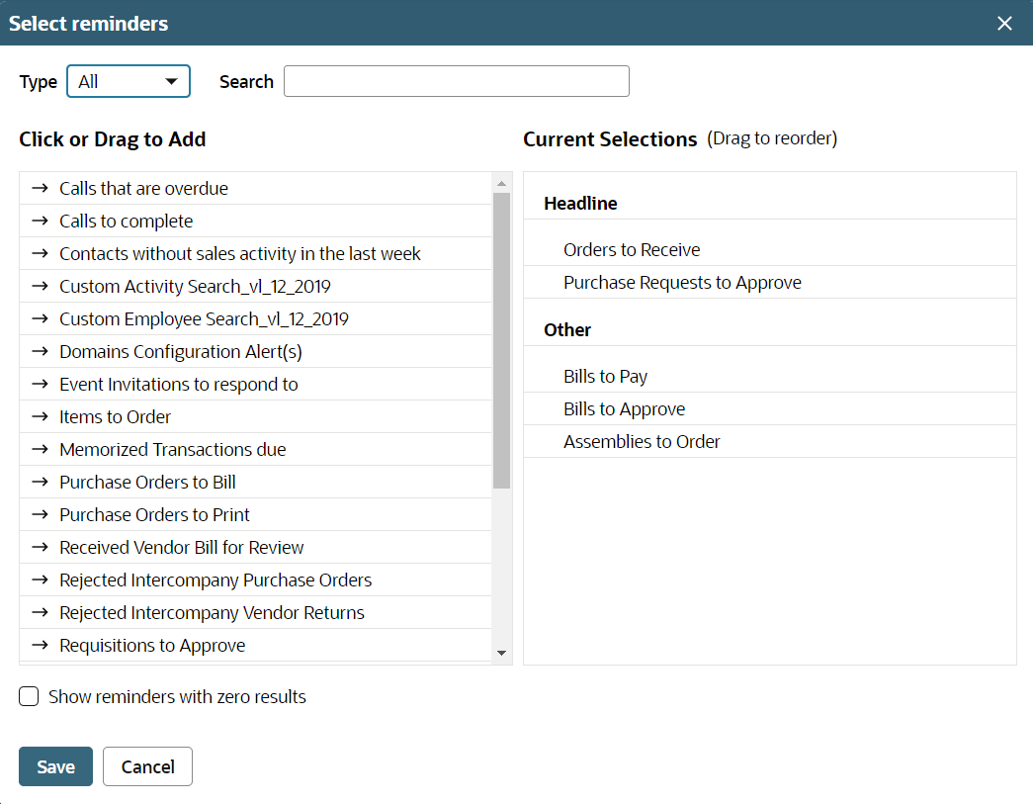Image resolution: width=1033 pixels, height=804 pixels.
Task: Enable Show reminders with zero results checkbox
Action: 30,696
